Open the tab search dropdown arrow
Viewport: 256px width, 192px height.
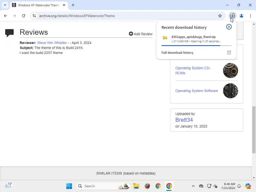click(x=5, y=5)
